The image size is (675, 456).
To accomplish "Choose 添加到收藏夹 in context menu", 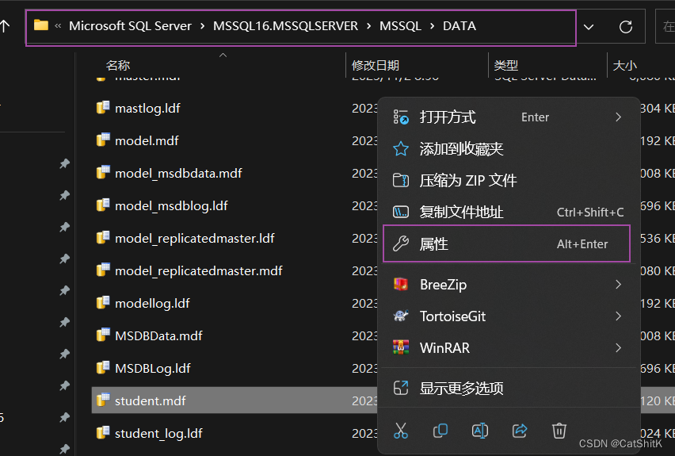I will pos(510,149).
